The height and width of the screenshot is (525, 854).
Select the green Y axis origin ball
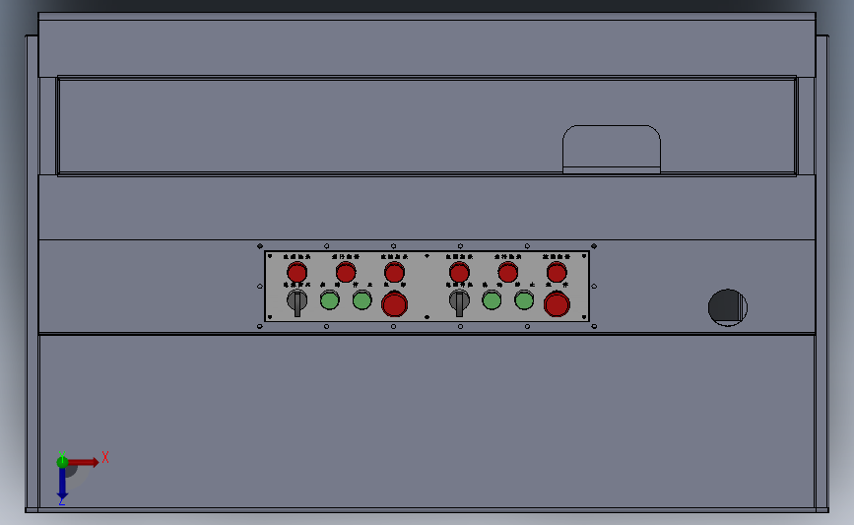[62, 462]
